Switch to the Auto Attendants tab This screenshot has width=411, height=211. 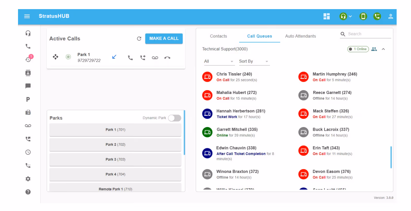[x=300, y=36]
